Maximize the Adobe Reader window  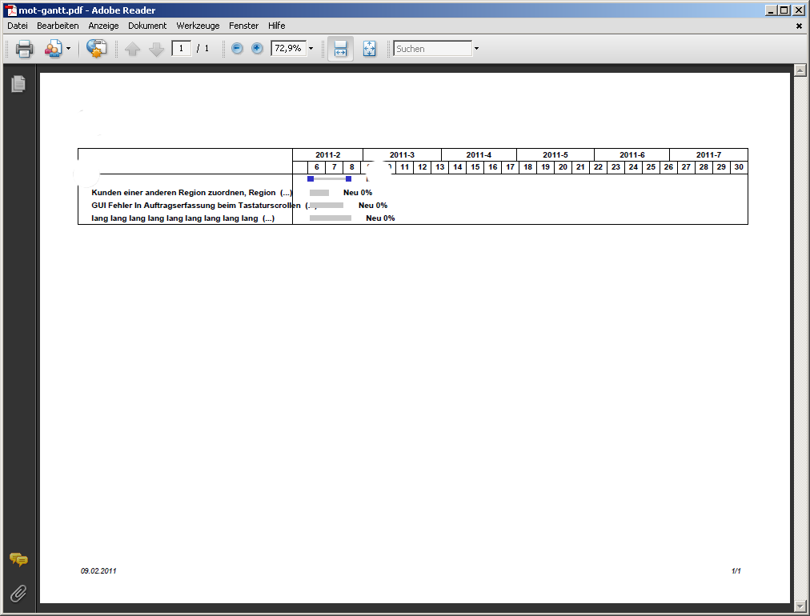point(784,10)
